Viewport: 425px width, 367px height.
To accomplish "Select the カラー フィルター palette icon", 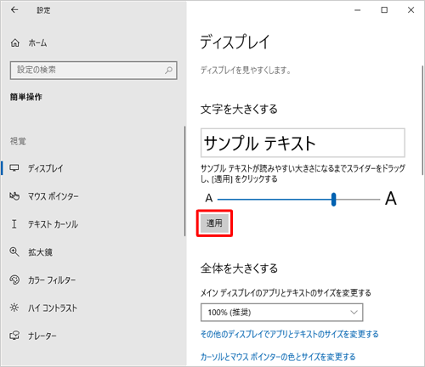I will (x=14, y=279).
